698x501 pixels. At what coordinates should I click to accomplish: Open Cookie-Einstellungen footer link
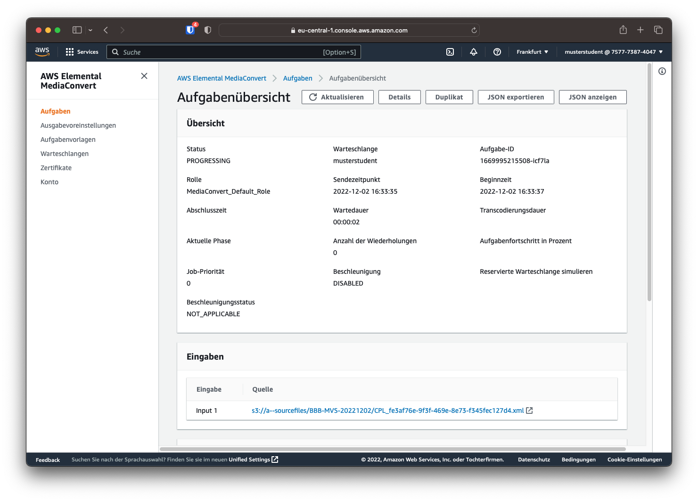tap(635, 460)
